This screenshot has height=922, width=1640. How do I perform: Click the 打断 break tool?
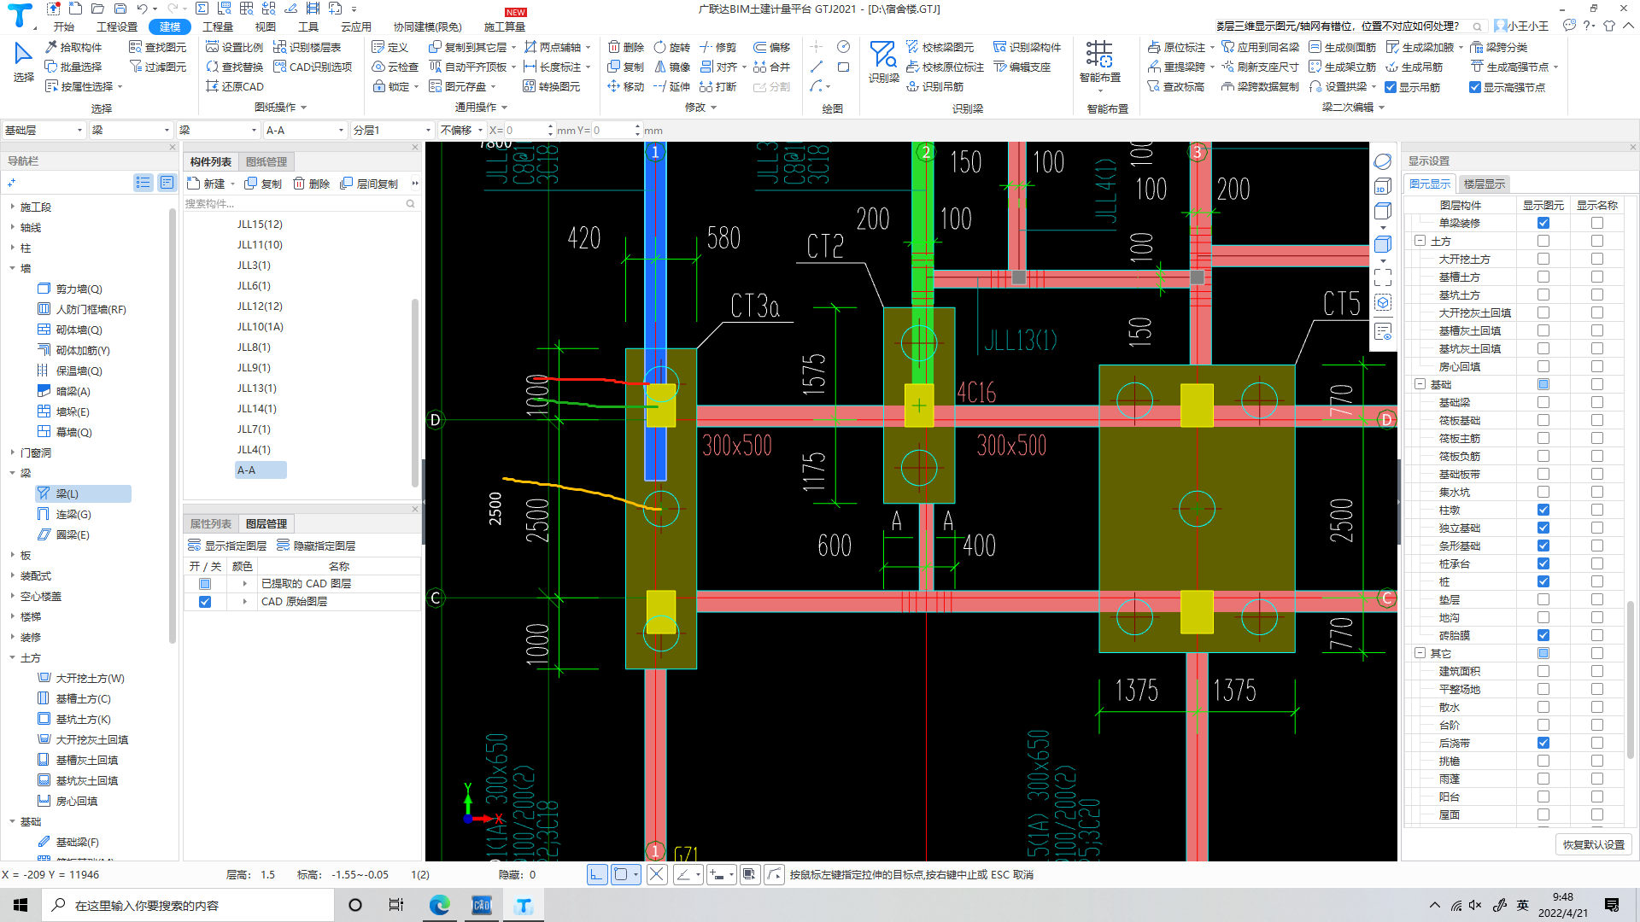718,86
